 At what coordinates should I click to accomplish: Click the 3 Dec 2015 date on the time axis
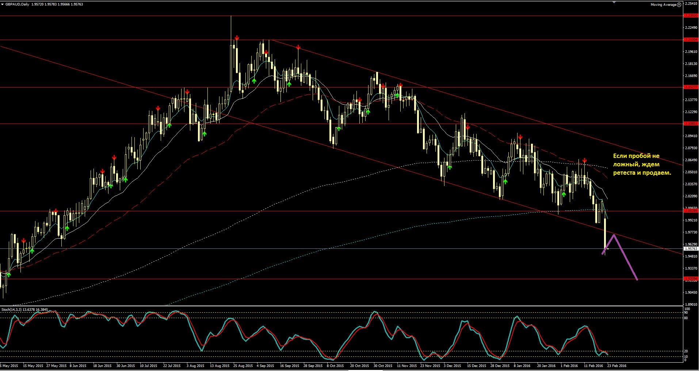point(452,366)
